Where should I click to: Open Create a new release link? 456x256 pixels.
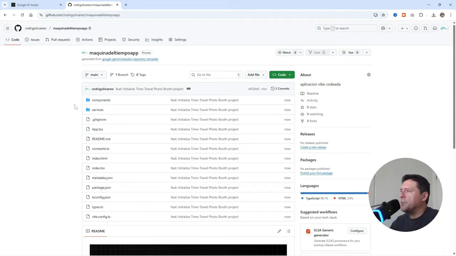pos(313,147)
